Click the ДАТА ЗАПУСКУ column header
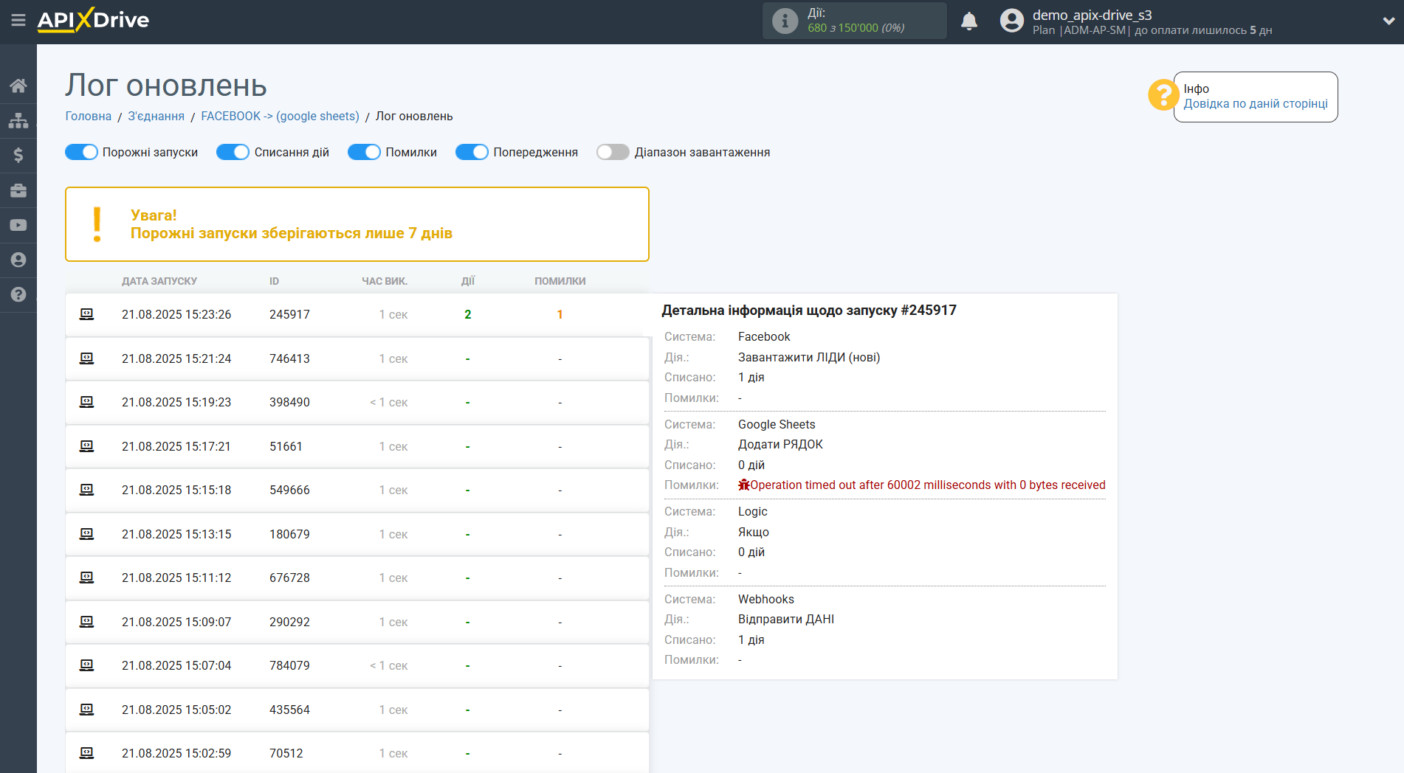Viewport: 1404px width, 773px height. tap(159, 281)
